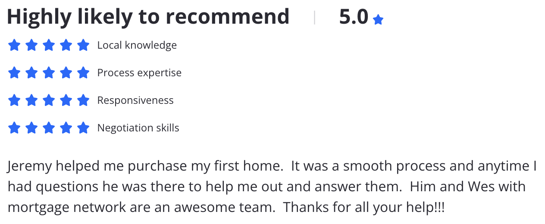Click first star of Negotiation skills rating

tap(14, 128)
